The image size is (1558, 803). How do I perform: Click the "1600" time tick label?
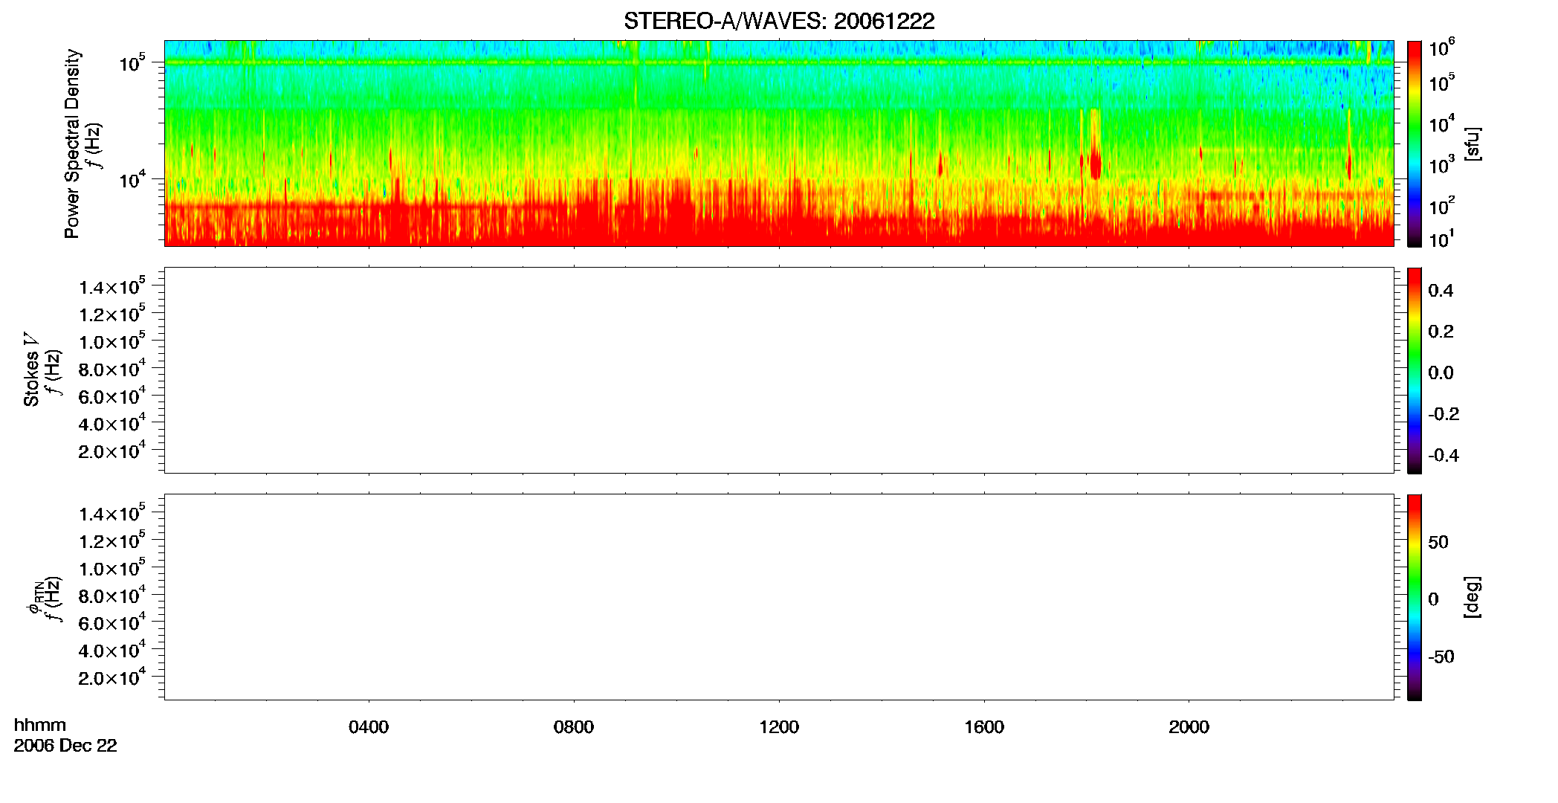[x=984, y=727]
